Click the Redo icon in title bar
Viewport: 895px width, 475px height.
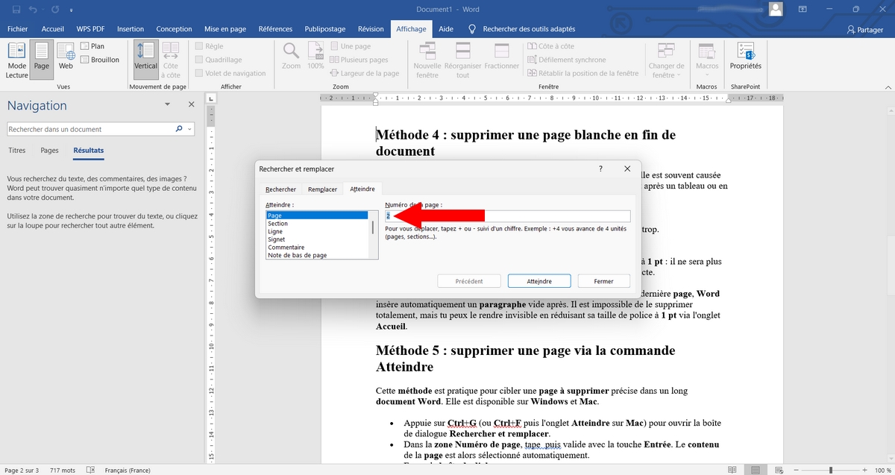pos(56,10)
